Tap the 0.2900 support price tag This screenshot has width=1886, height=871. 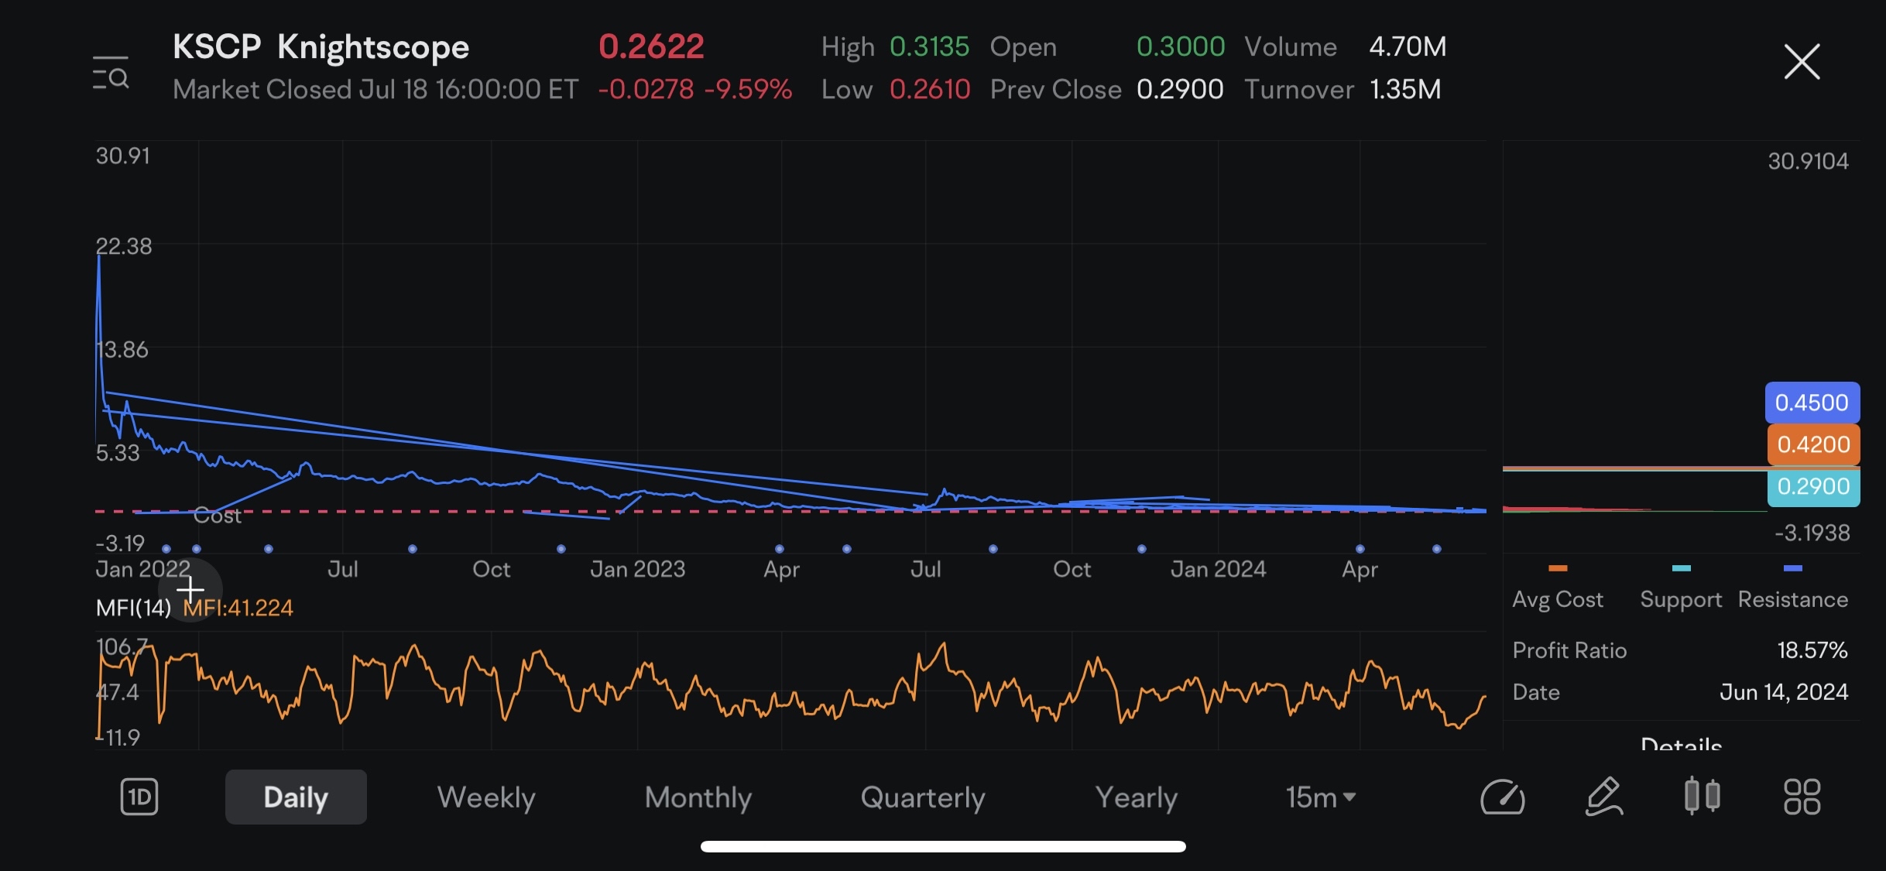click(1813, 486)
